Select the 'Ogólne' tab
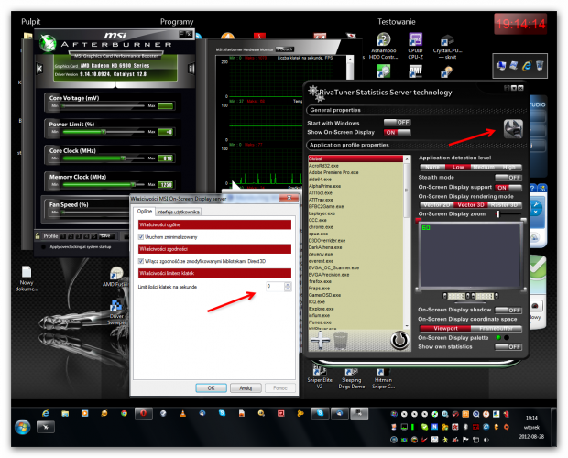This screenshot has height=458, width=568. [144, 211]
